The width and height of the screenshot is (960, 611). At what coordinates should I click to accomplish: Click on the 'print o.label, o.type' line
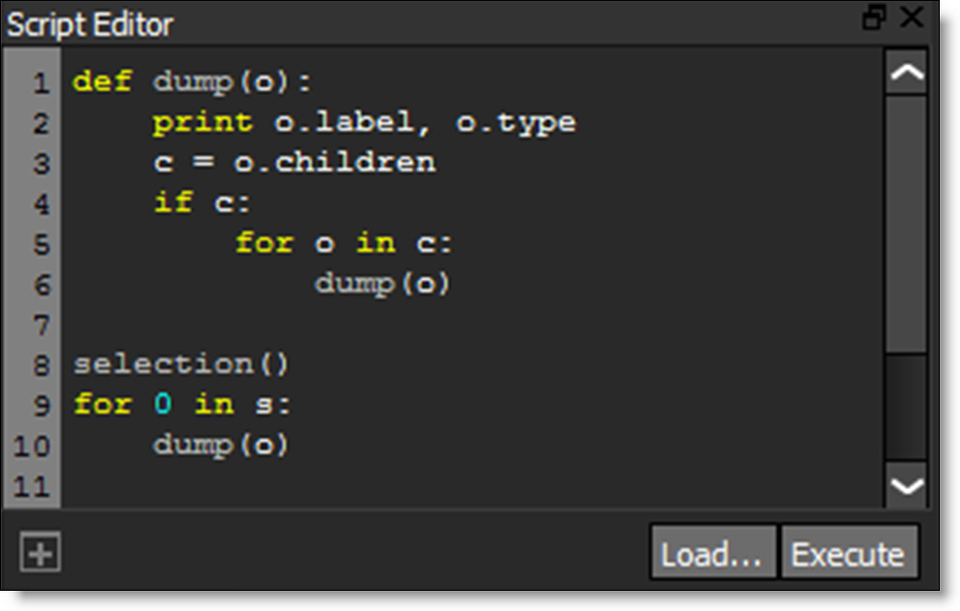point(364,123)
